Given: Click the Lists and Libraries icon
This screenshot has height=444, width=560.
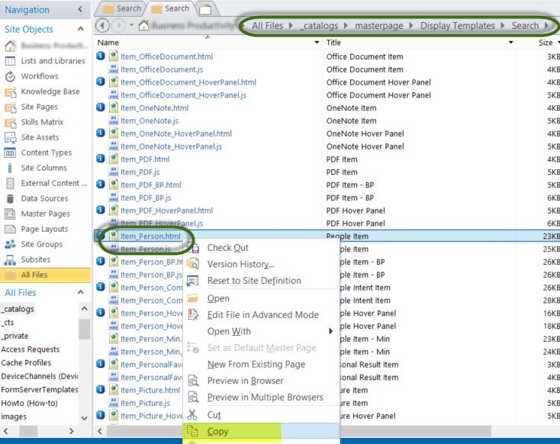Looking at the screenshot, I should coord(11,61).
